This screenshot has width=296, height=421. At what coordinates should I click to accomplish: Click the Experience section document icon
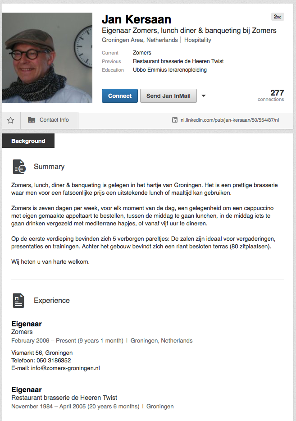pos(19,301)
